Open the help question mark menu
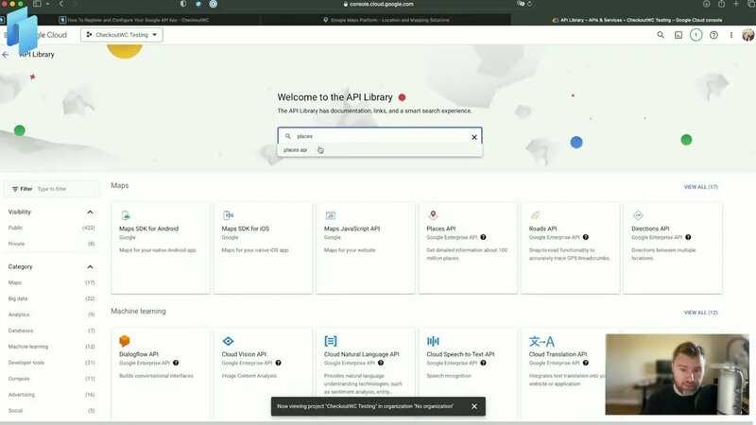Viewport: 756px width, 425px height. tap(713, 35)
